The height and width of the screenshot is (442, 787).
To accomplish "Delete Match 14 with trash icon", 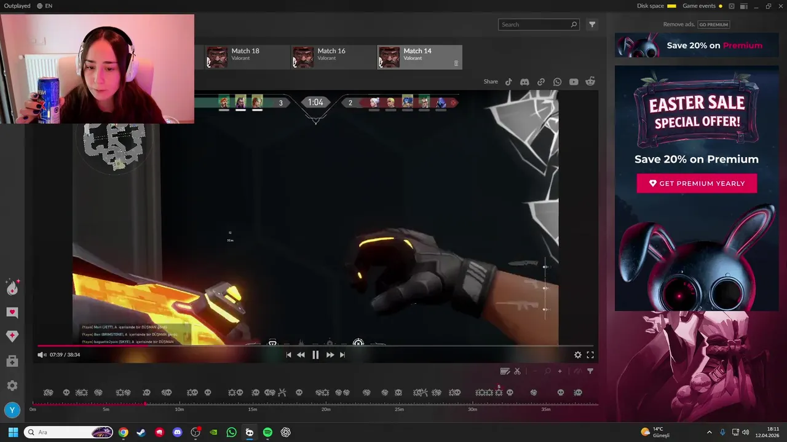I will [x=456, y=63].
